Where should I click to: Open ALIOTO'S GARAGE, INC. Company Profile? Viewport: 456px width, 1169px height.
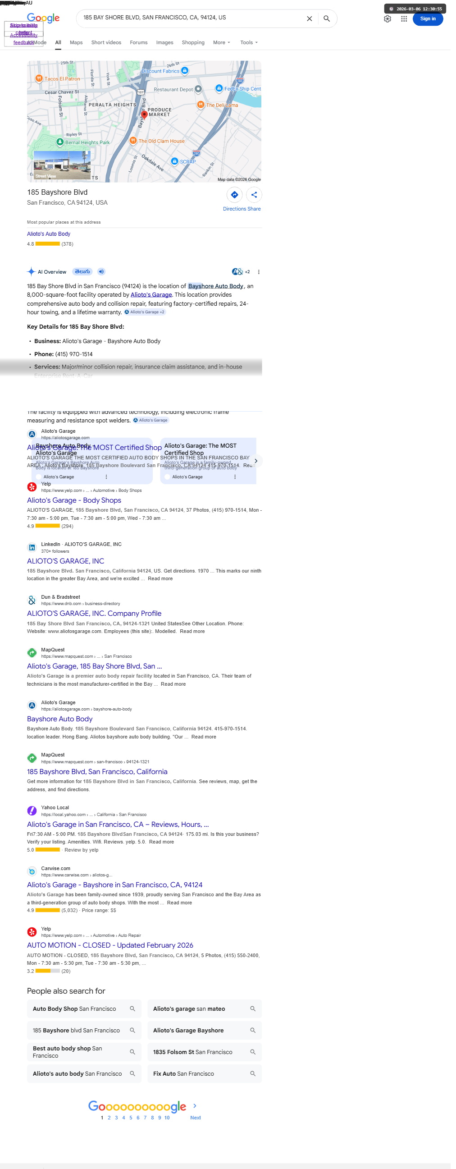[94, 614]
